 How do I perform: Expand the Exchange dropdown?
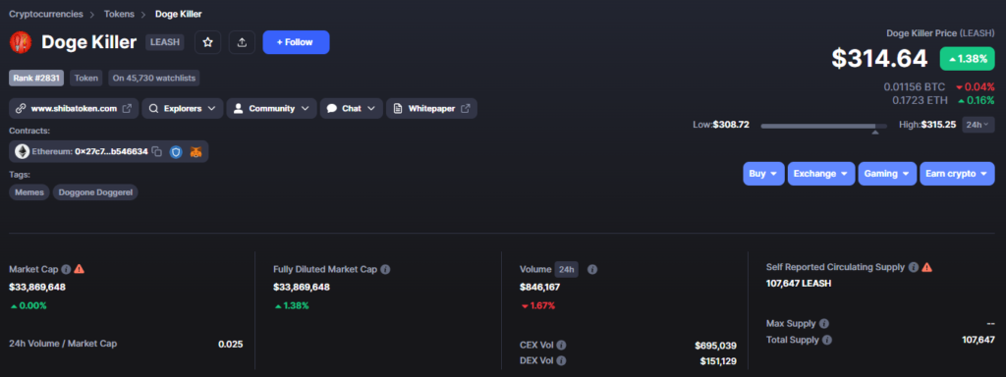click(x=820, y=174)
